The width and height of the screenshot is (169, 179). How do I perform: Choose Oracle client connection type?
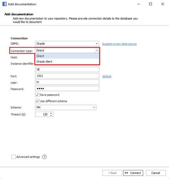pos(67,62)
